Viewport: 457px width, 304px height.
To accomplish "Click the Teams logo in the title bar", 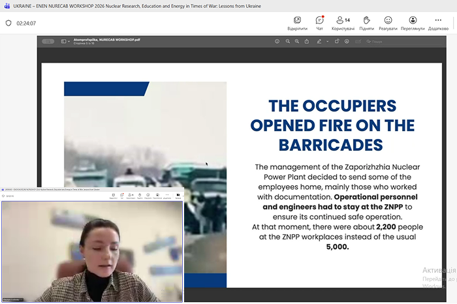I will [6, 5].
